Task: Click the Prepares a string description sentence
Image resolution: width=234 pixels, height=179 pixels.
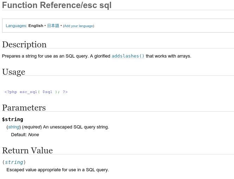Action: pyautogui.click(x=97, y=56)
